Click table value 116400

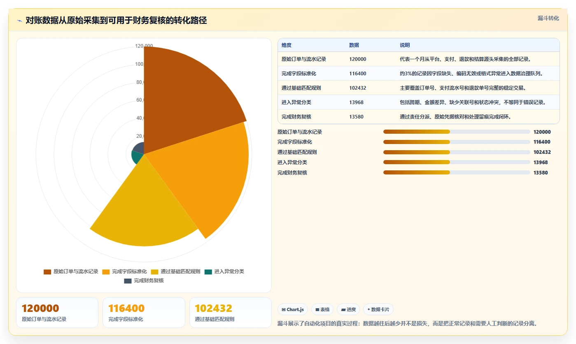tap(357, 74)
